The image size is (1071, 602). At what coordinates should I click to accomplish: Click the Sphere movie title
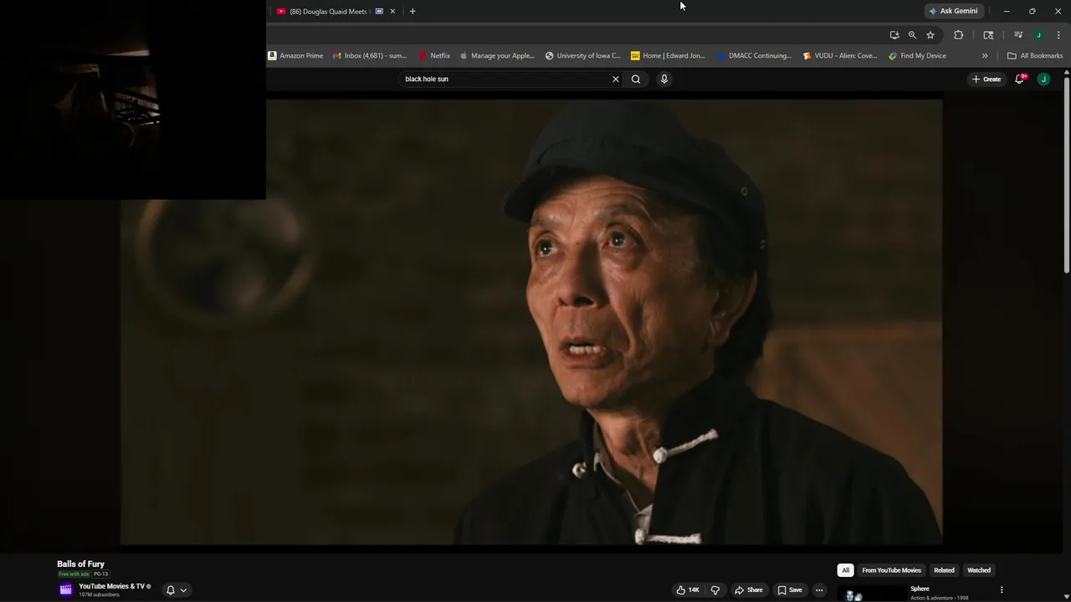(x=920, y=589)
